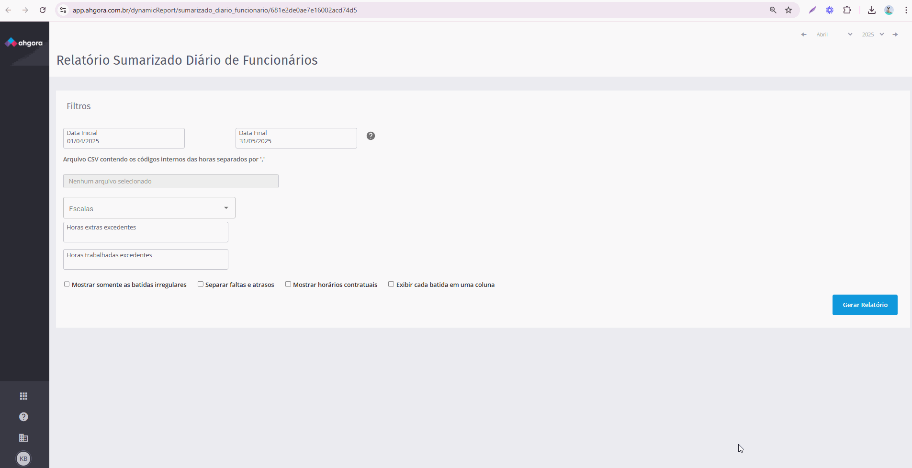Open the company building icon in sidebar
912x468 pixels.
[x=23, y=438]
